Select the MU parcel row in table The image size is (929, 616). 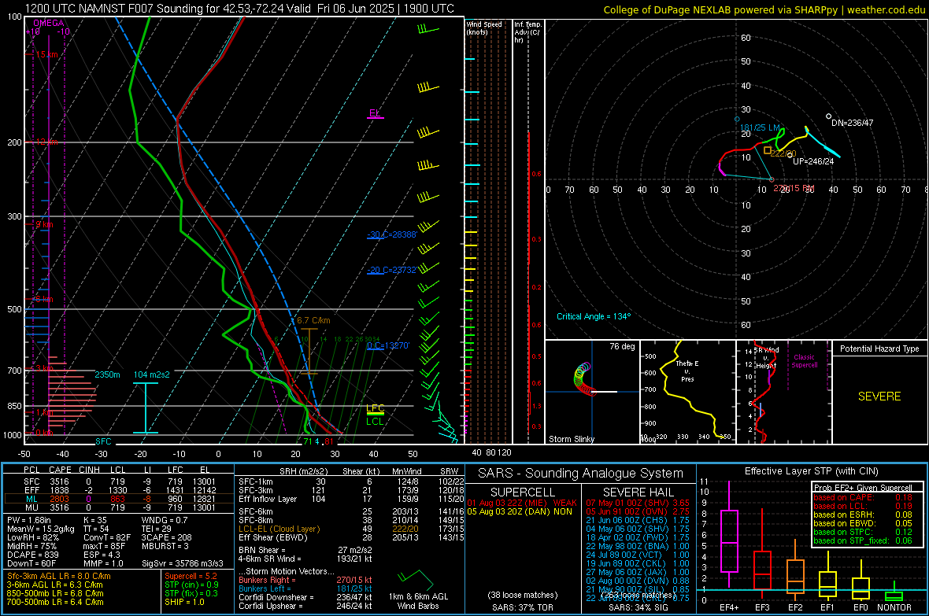coord(119,507)
